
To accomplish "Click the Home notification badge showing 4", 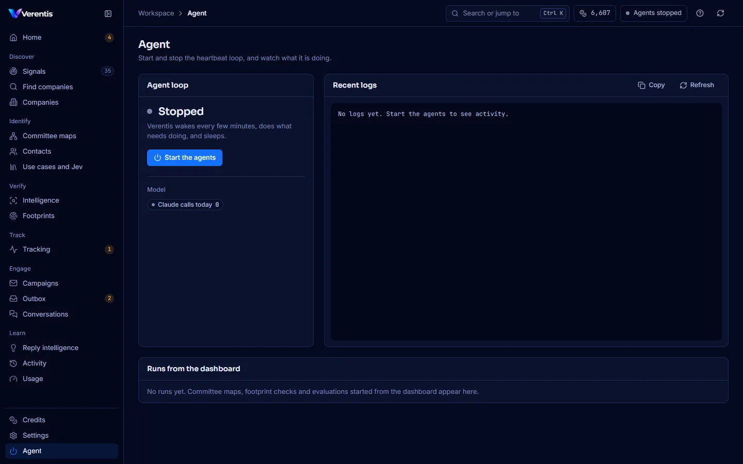I will pos(109,38).
